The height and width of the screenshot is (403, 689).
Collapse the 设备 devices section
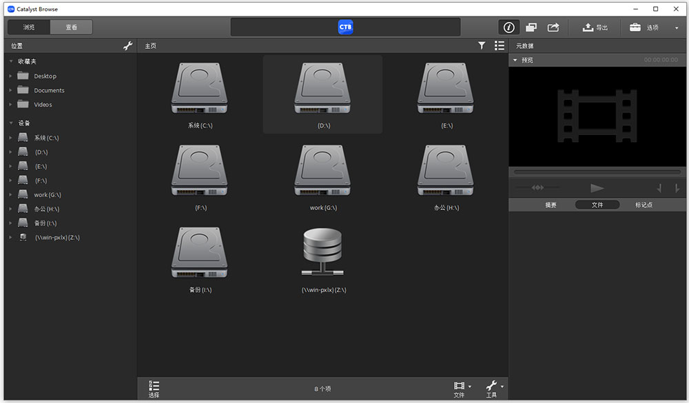11,123
